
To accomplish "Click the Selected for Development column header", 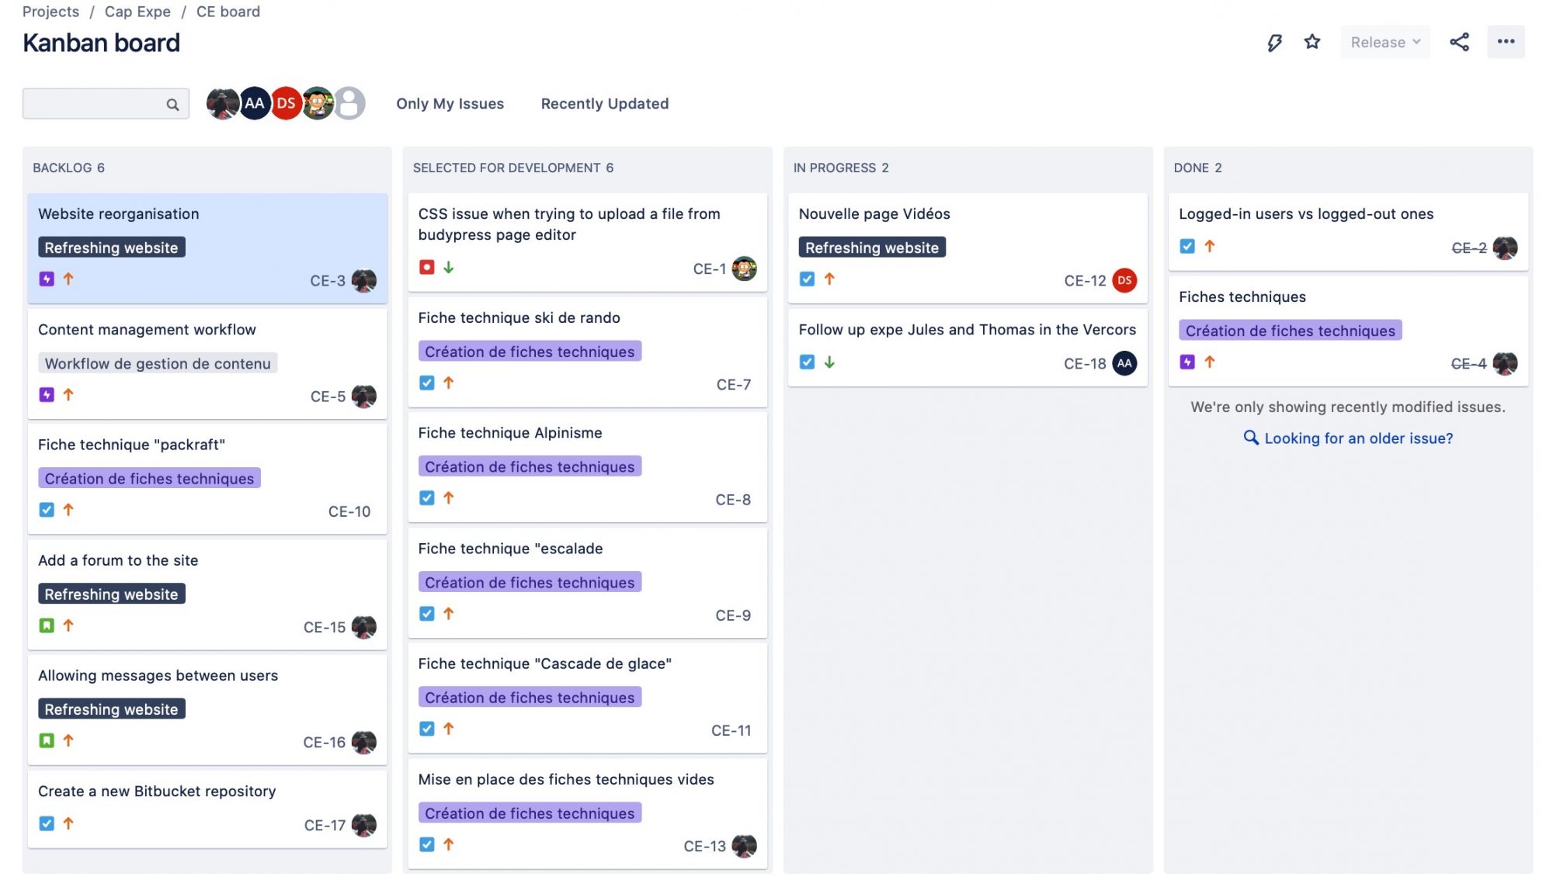I will [x=512, y=168].
